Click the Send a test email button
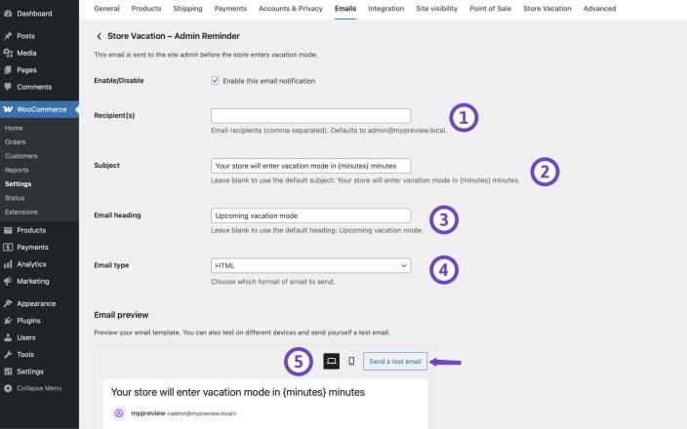687x429 pixels. click(x=395, y=362)
